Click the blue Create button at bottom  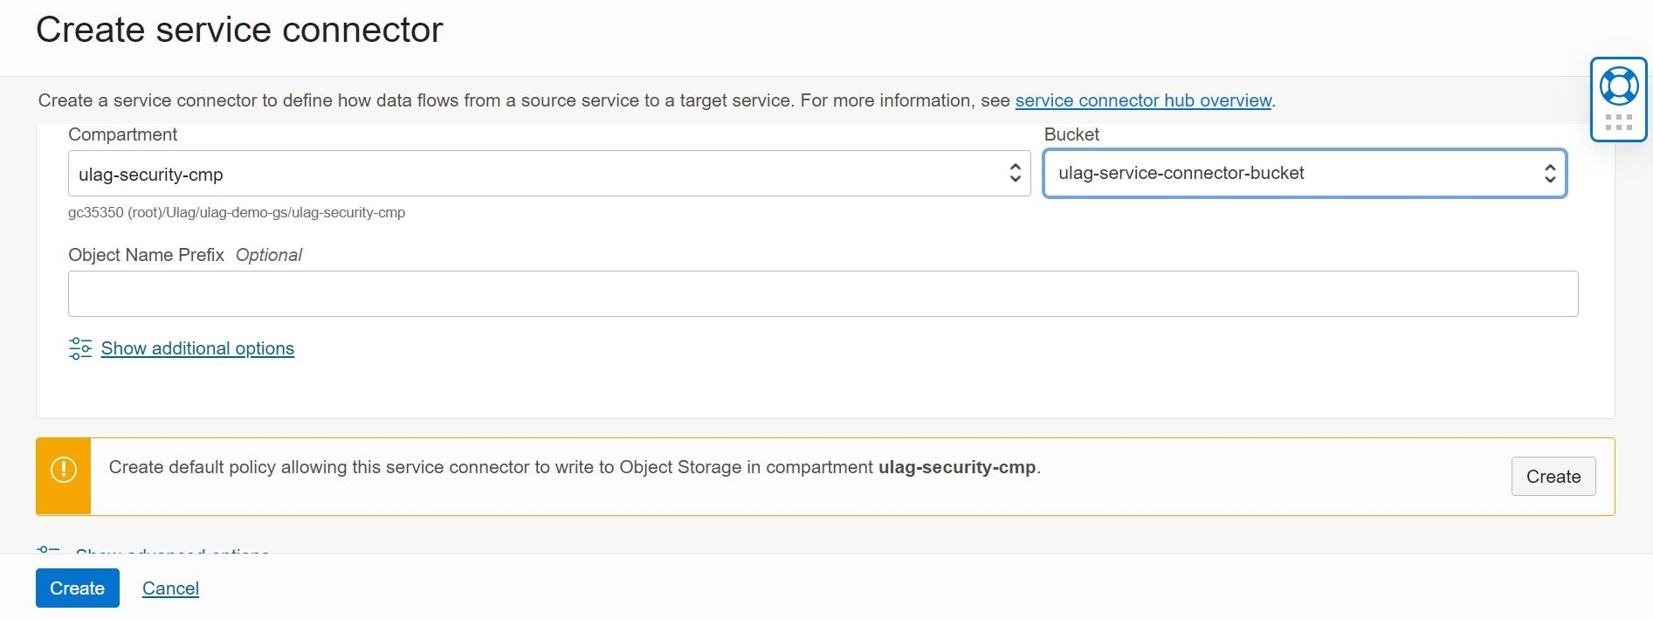(77, 588)
